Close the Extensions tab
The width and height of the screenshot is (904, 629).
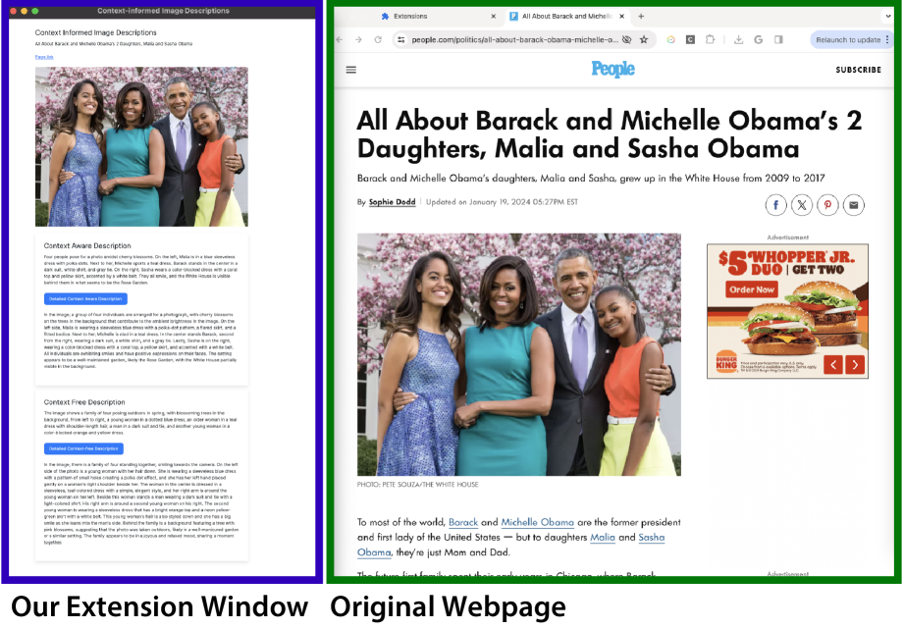tap(494, 16)
